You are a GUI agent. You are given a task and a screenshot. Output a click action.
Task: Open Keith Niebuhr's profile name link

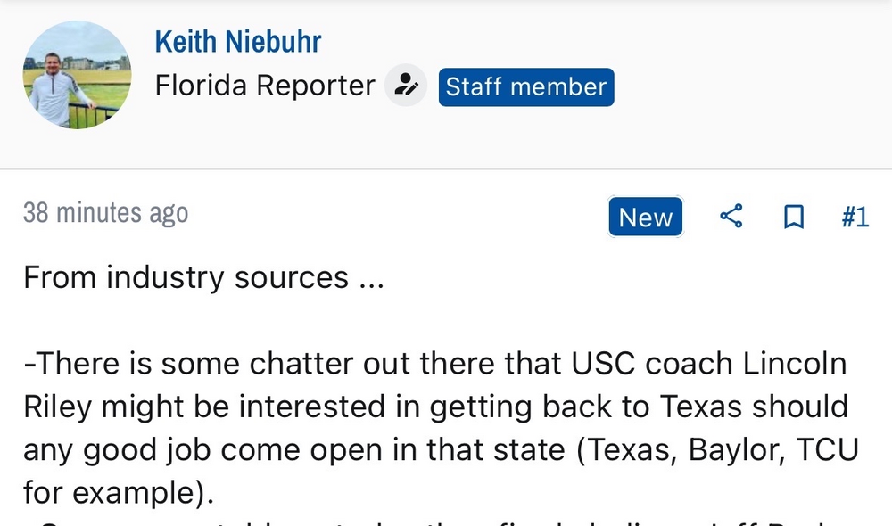pos(237,41)
